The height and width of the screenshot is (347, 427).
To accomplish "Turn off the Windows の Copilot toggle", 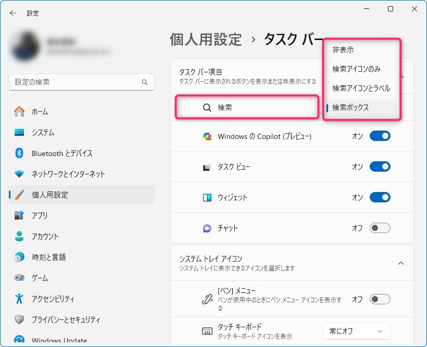I will point(380,136).
